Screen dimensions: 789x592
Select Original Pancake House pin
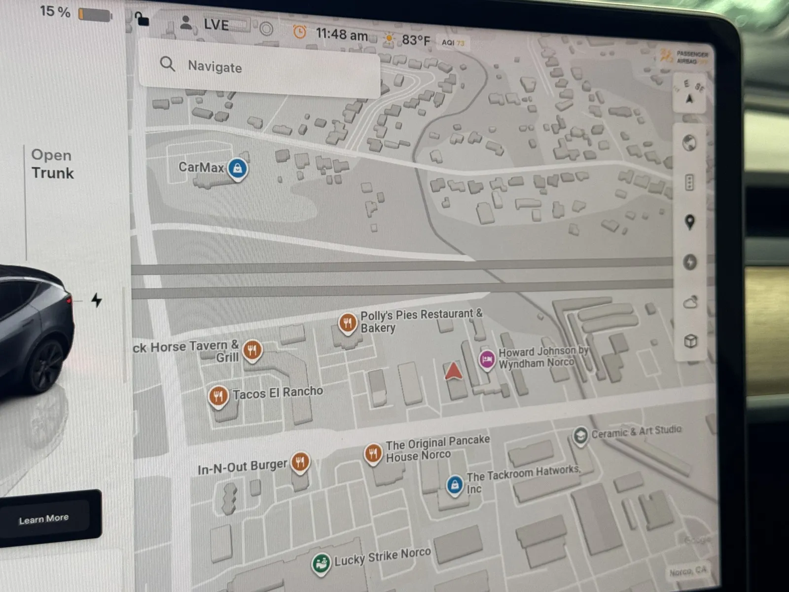coord(373,454)
